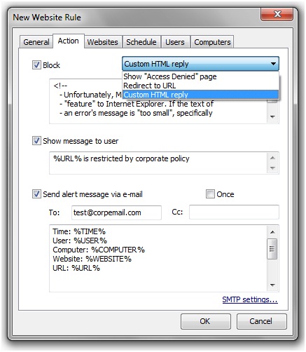Uncheck the Block checkbox
This screenshot has width=306, height=352.
(36, 65)
